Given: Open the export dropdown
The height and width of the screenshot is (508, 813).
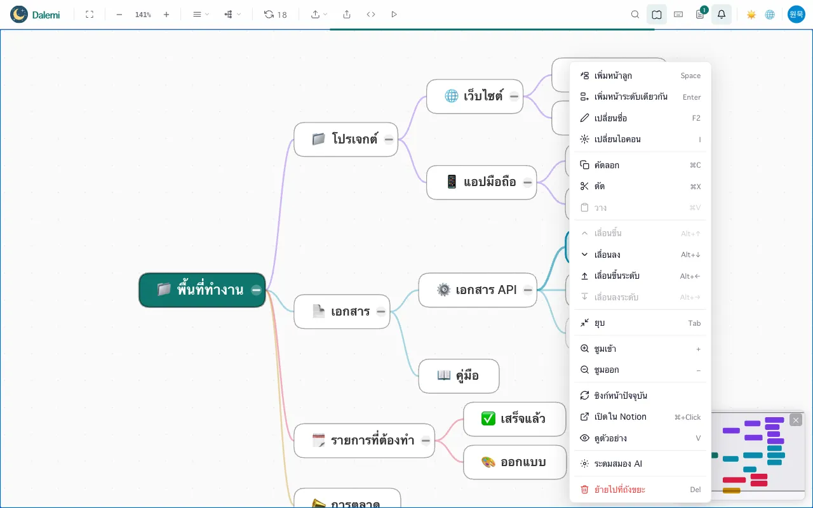Looking at the screenshot, I should [319, 14].
